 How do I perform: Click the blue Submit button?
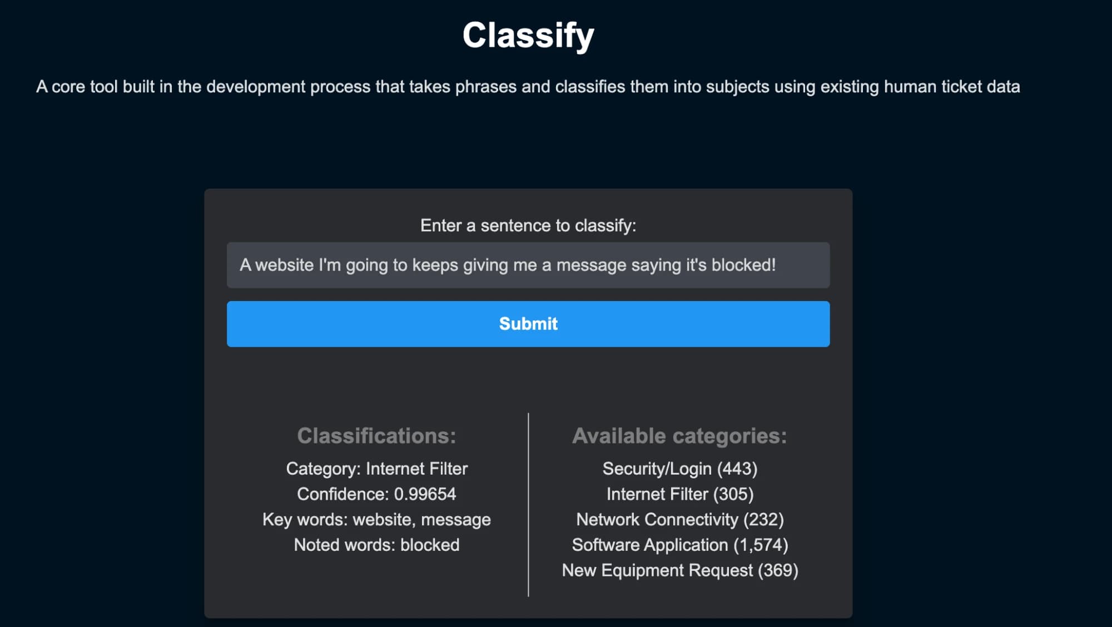[x=528, y=324]
